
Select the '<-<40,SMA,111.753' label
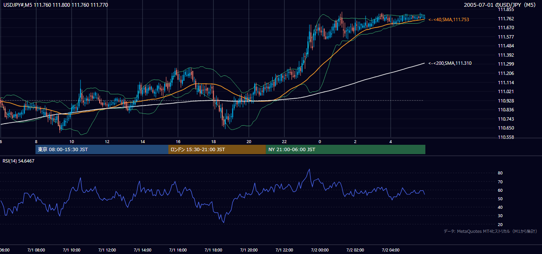point(449,19)
